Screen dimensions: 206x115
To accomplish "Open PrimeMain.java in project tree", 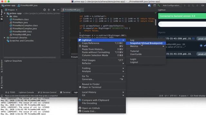I will click(20, 22).
